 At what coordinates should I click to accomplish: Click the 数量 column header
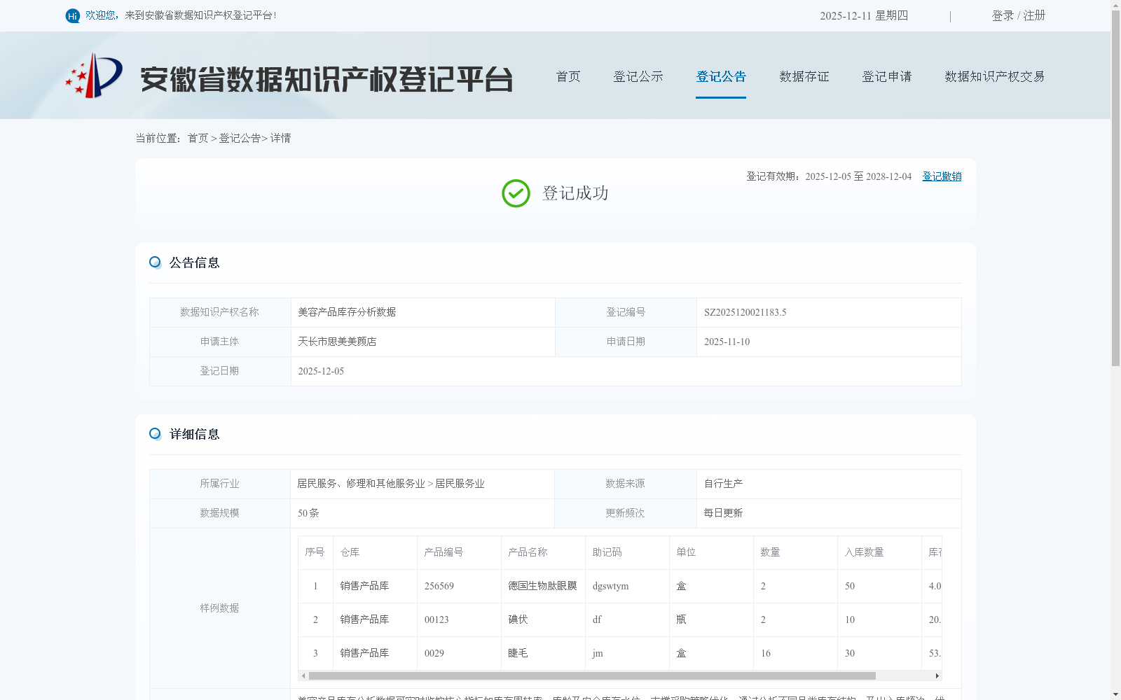click(x=770, y=552)
